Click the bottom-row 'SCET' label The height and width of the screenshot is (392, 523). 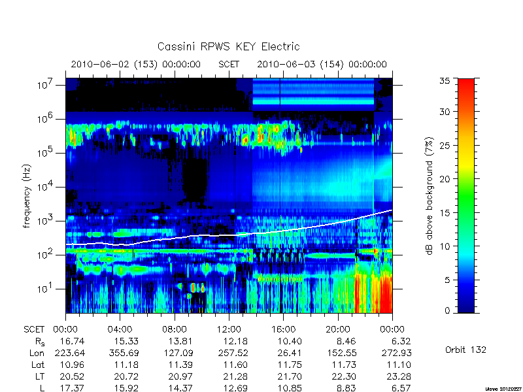coord(34,330)
